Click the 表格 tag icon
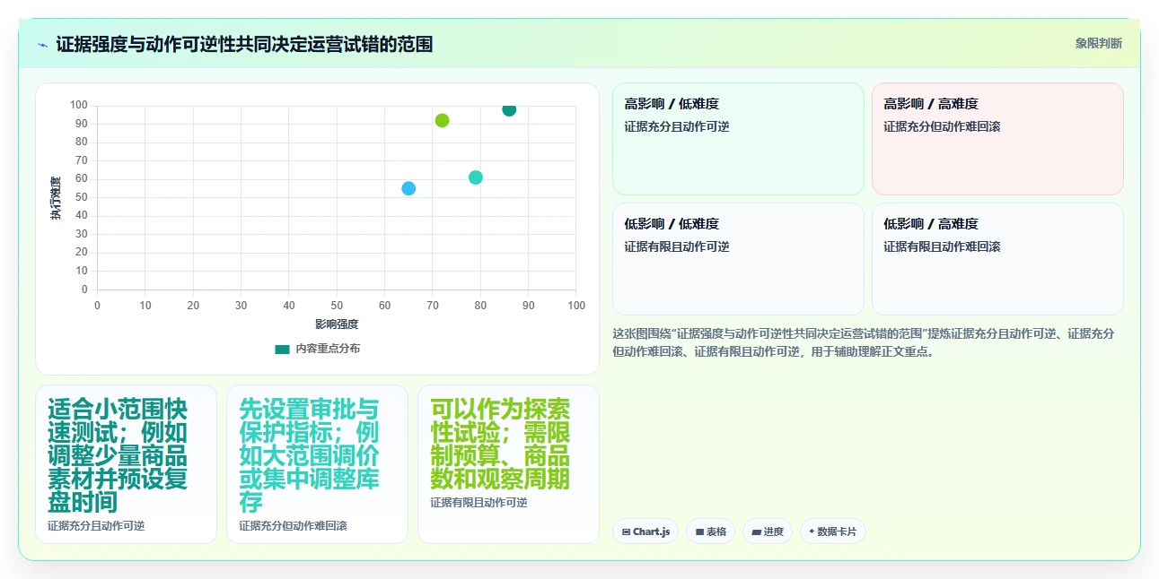1159x579 pixels. click(x=698, y=532)
